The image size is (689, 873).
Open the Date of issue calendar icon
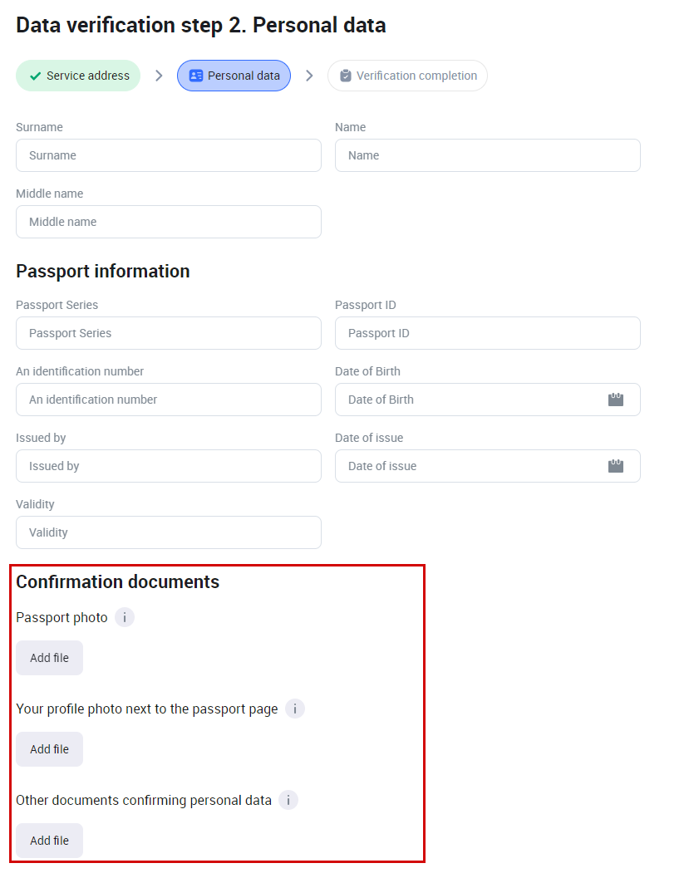pyautogui.click(x=616, y=466)
